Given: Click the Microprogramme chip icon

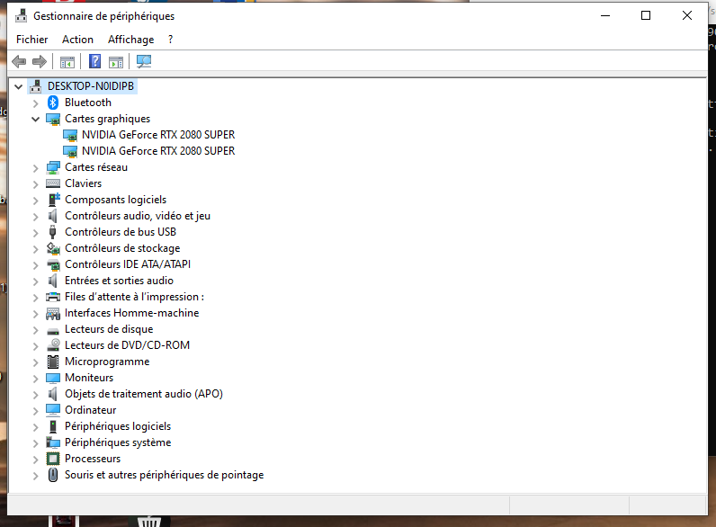Looking at the screenshot, I should (x=53, y=362).
